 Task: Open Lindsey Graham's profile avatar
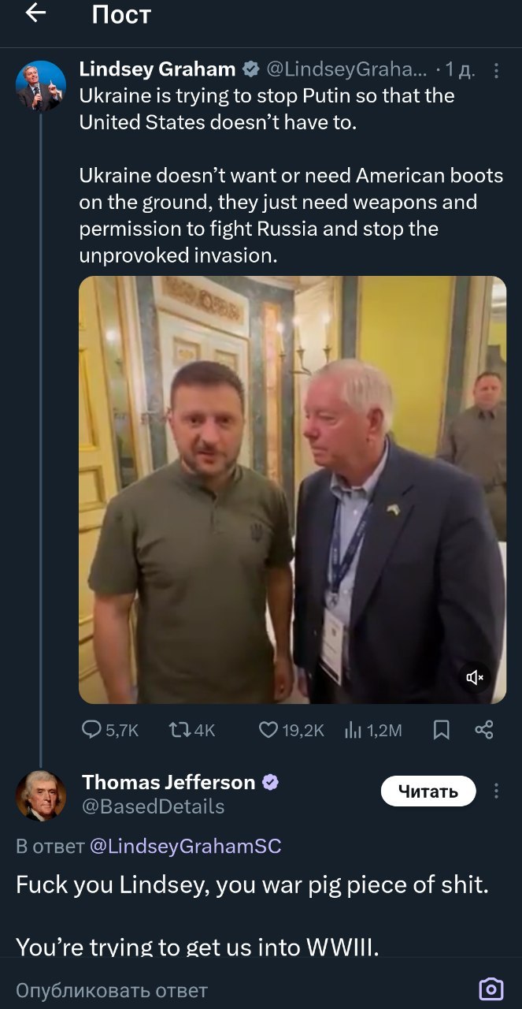pos(41,85)
